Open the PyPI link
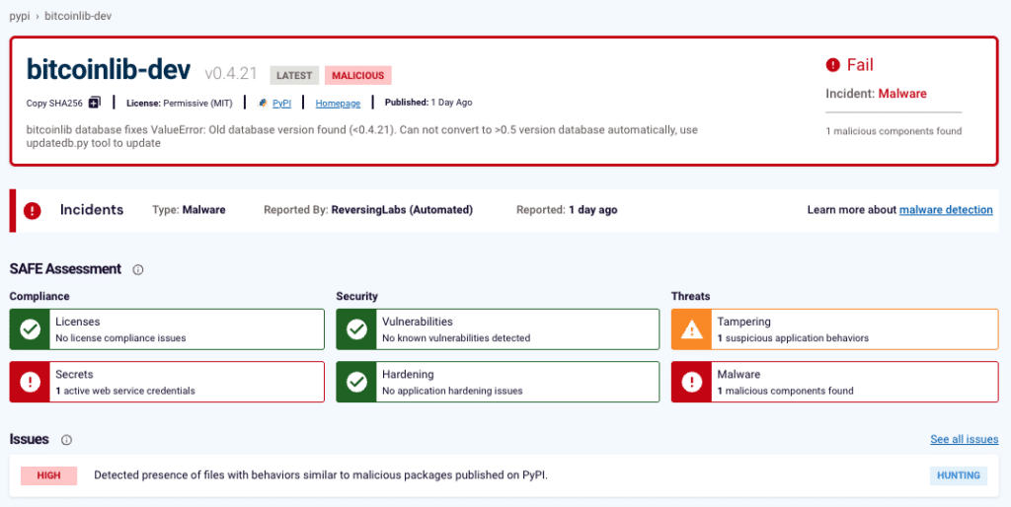This screenshot has width=1011, height=507. point(281,103)
